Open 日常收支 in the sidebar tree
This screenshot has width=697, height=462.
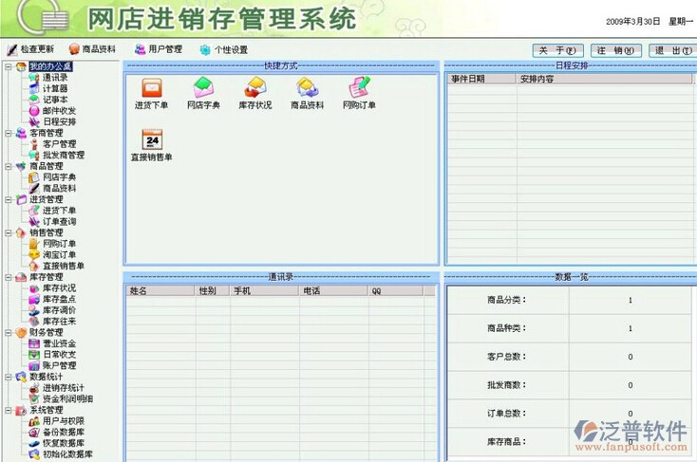(59, 355)
